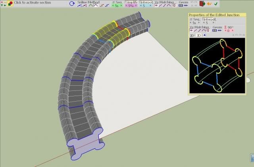Toggle equal-lines Vx Matching in junction panel

point(191,30)
